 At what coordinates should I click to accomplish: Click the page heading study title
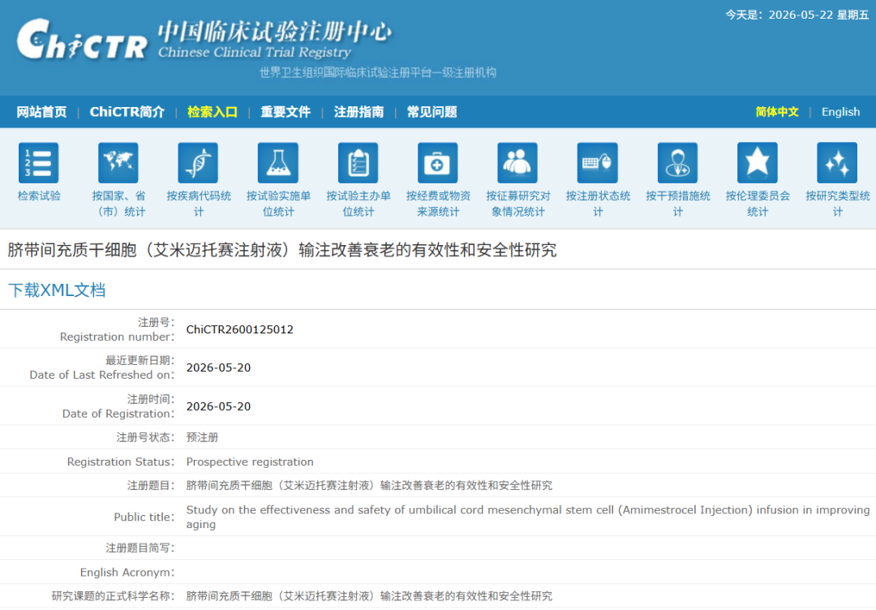click(x=282, y=250)
